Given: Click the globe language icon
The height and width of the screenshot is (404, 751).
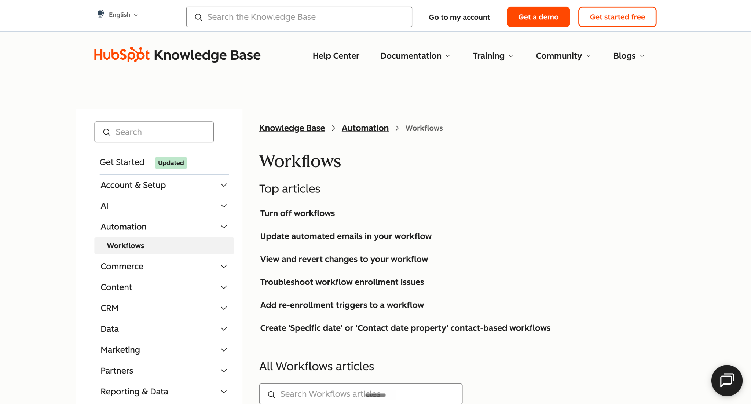Looking at the screenshot, I should [100, 14].
